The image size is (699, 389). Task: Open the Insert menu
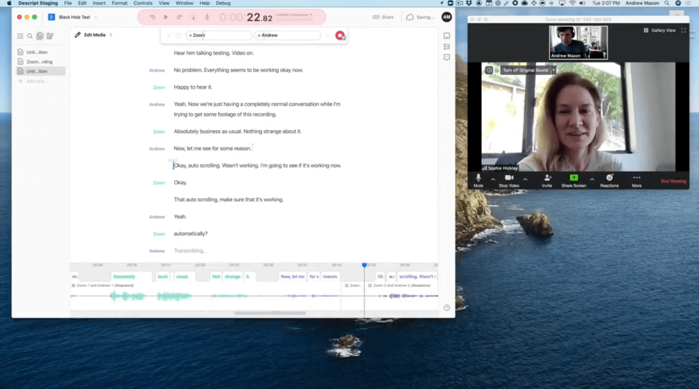point(100,3)
